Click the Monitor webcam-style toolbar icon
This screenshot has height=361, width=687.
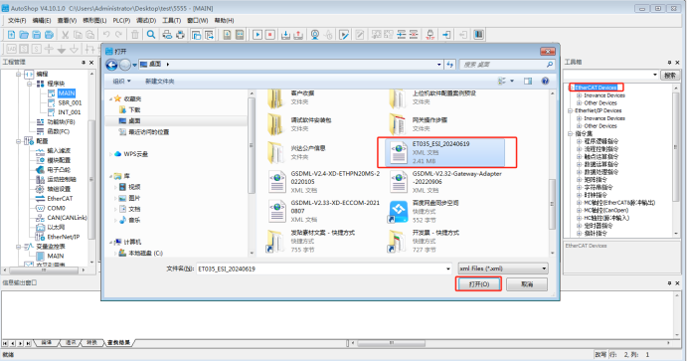click(x=315, y=35)
